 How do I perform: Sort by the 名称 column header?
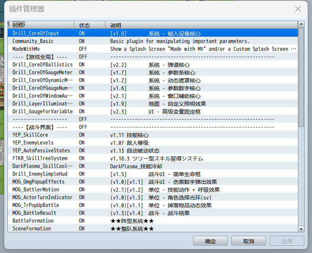coord(41,25)
